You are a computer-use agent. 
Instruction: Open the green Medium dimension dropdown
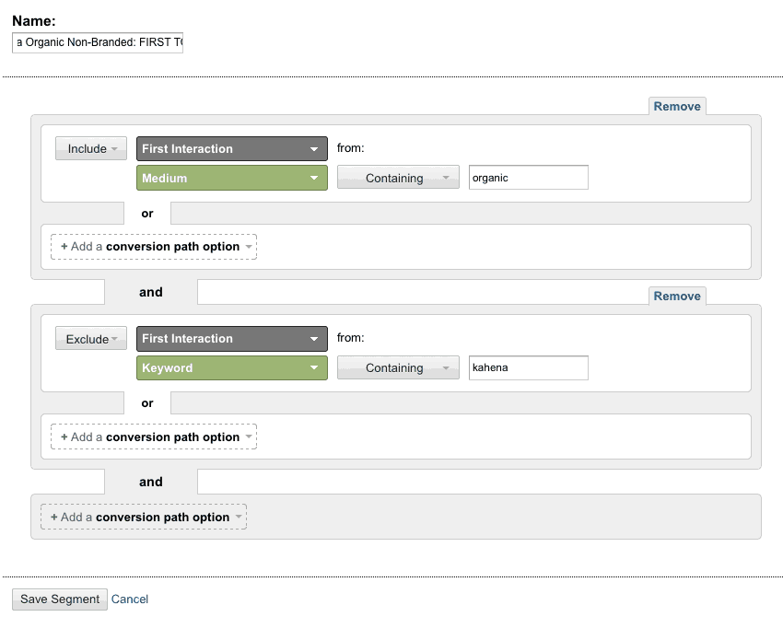click(232, 178)
